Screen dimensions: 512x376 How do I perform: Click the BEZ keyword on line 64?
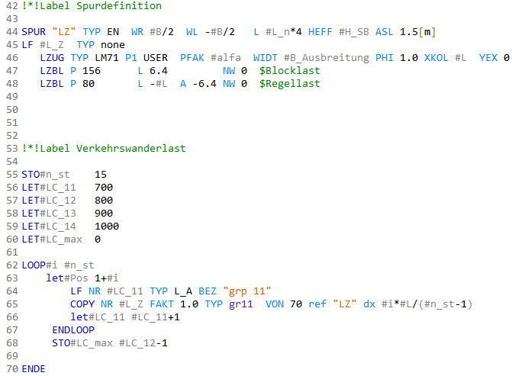click(x=208, y=291)
